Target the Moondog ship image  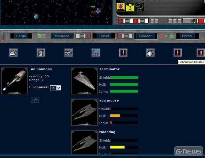pos(84,142)
